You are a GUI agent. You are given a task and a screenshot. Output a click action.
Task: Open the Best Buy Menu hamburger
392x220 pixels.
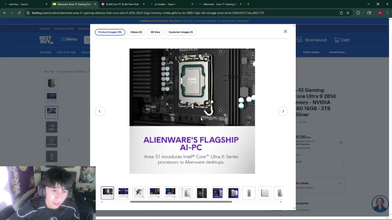tap(69, 39)
